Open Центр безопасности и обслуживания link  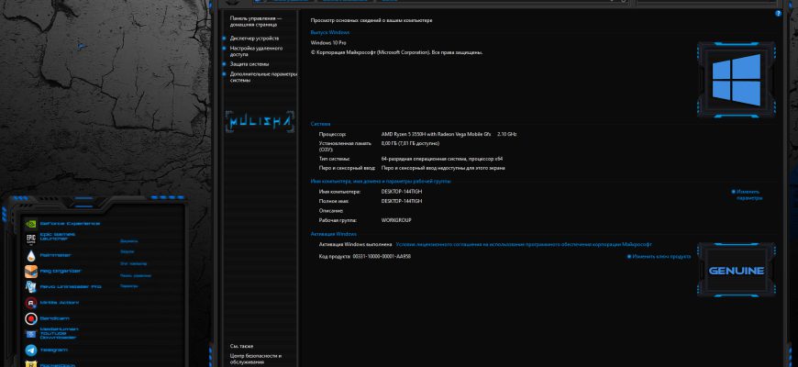[256, 359]
